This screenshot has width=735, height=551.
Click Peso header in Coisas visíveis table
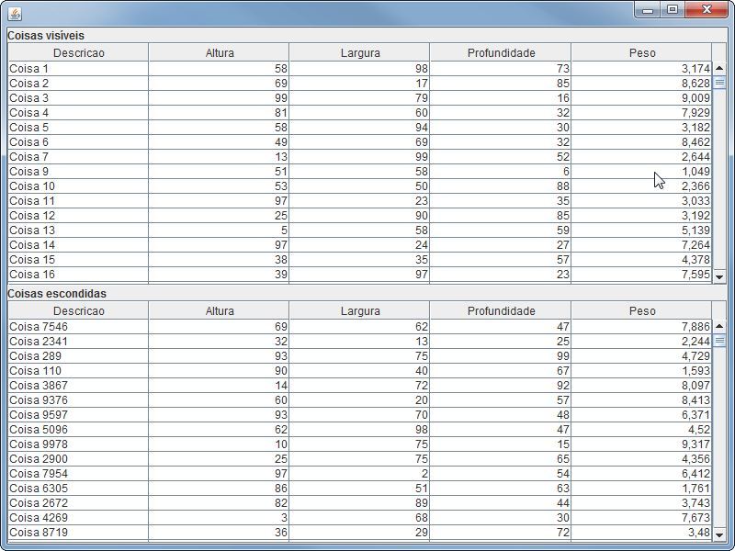coord(641,52)
